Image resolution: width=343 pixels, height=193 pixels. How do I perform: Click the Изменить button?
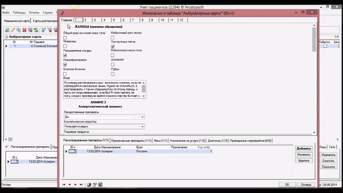[x=304, y=155]
